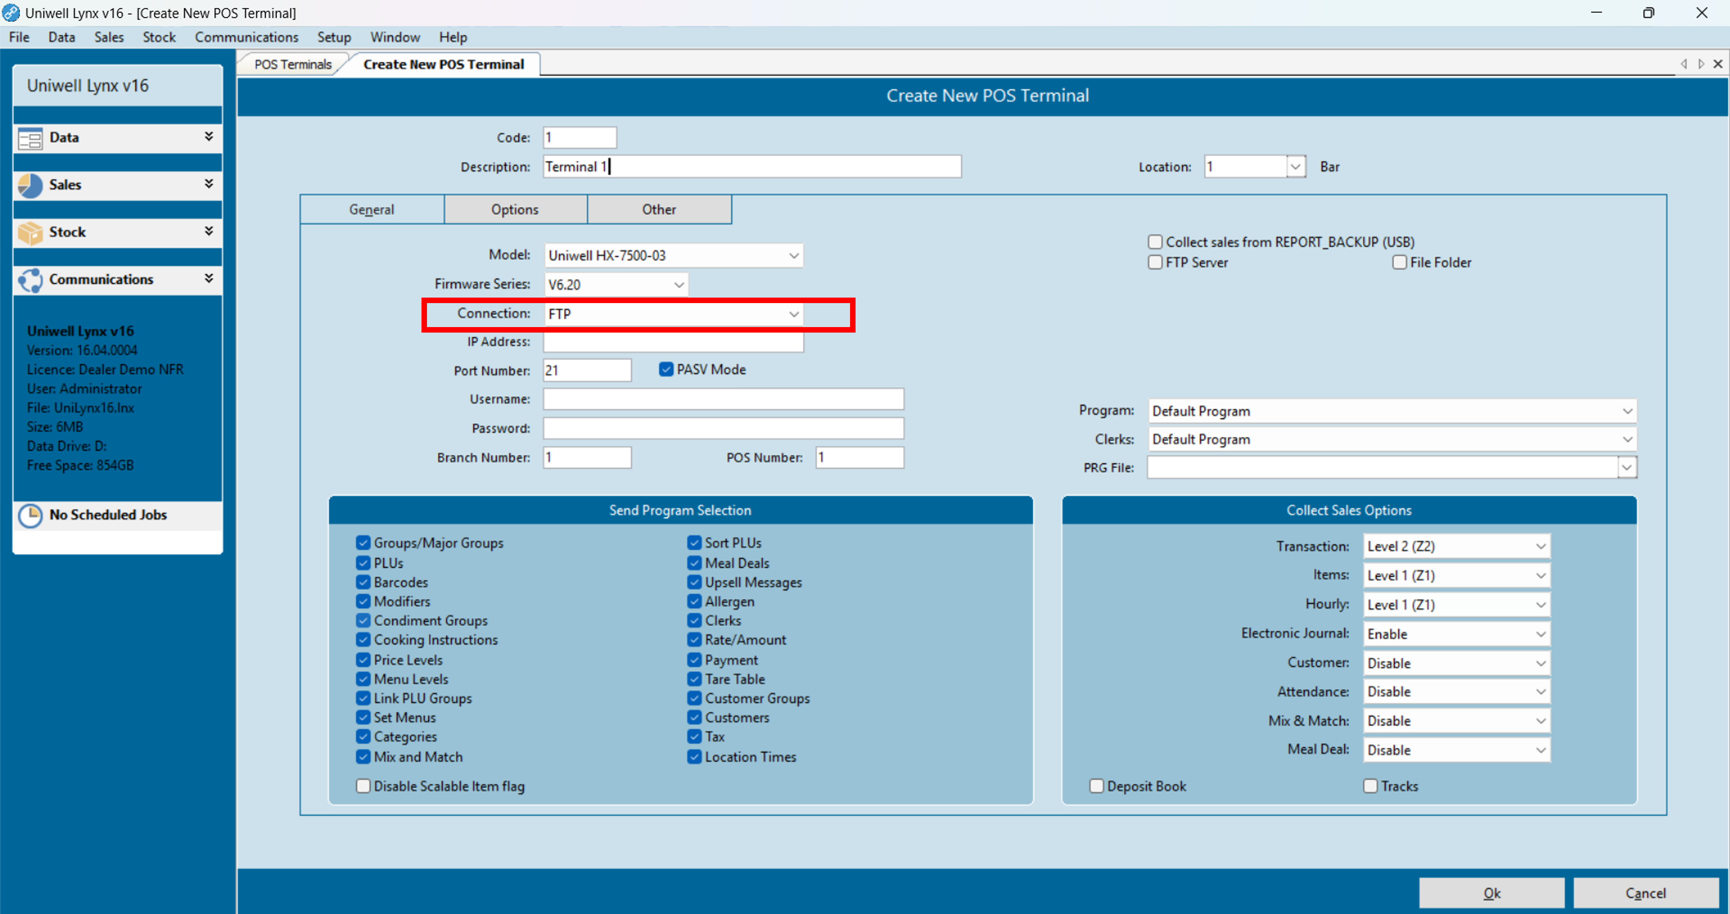
Task: Click the tab scroll right arrow icon
Action: pyautogui.click(x=1701, y=64)
